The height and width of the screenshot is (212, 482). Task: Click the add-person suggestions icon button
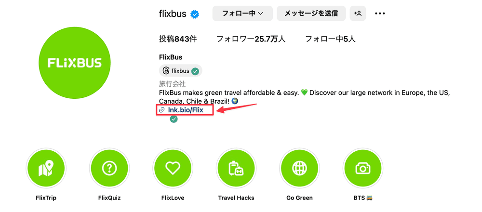click(x=358, y=13)
